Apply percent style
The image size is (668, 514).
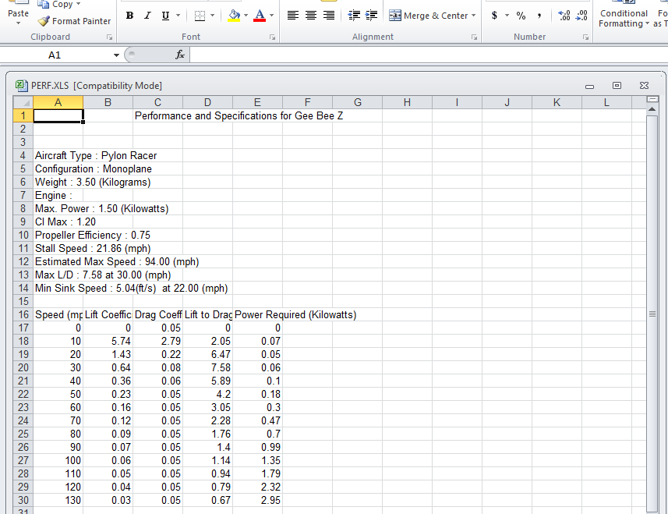[521, 16]
